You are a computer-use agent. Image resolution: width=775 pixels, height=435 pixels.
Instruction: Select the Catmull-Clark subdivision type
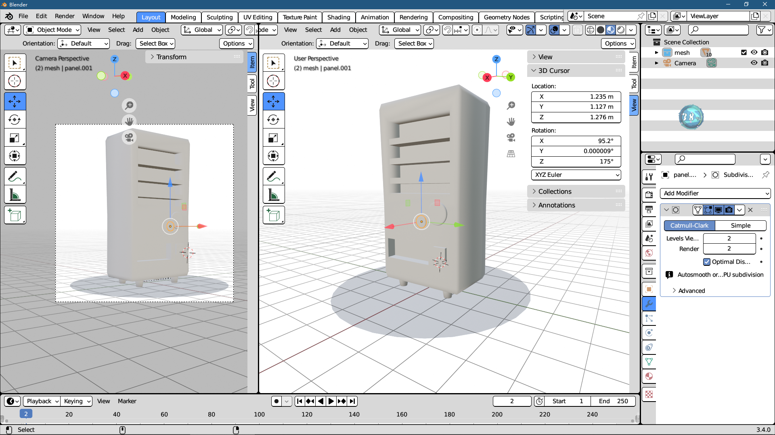point(689,226)
